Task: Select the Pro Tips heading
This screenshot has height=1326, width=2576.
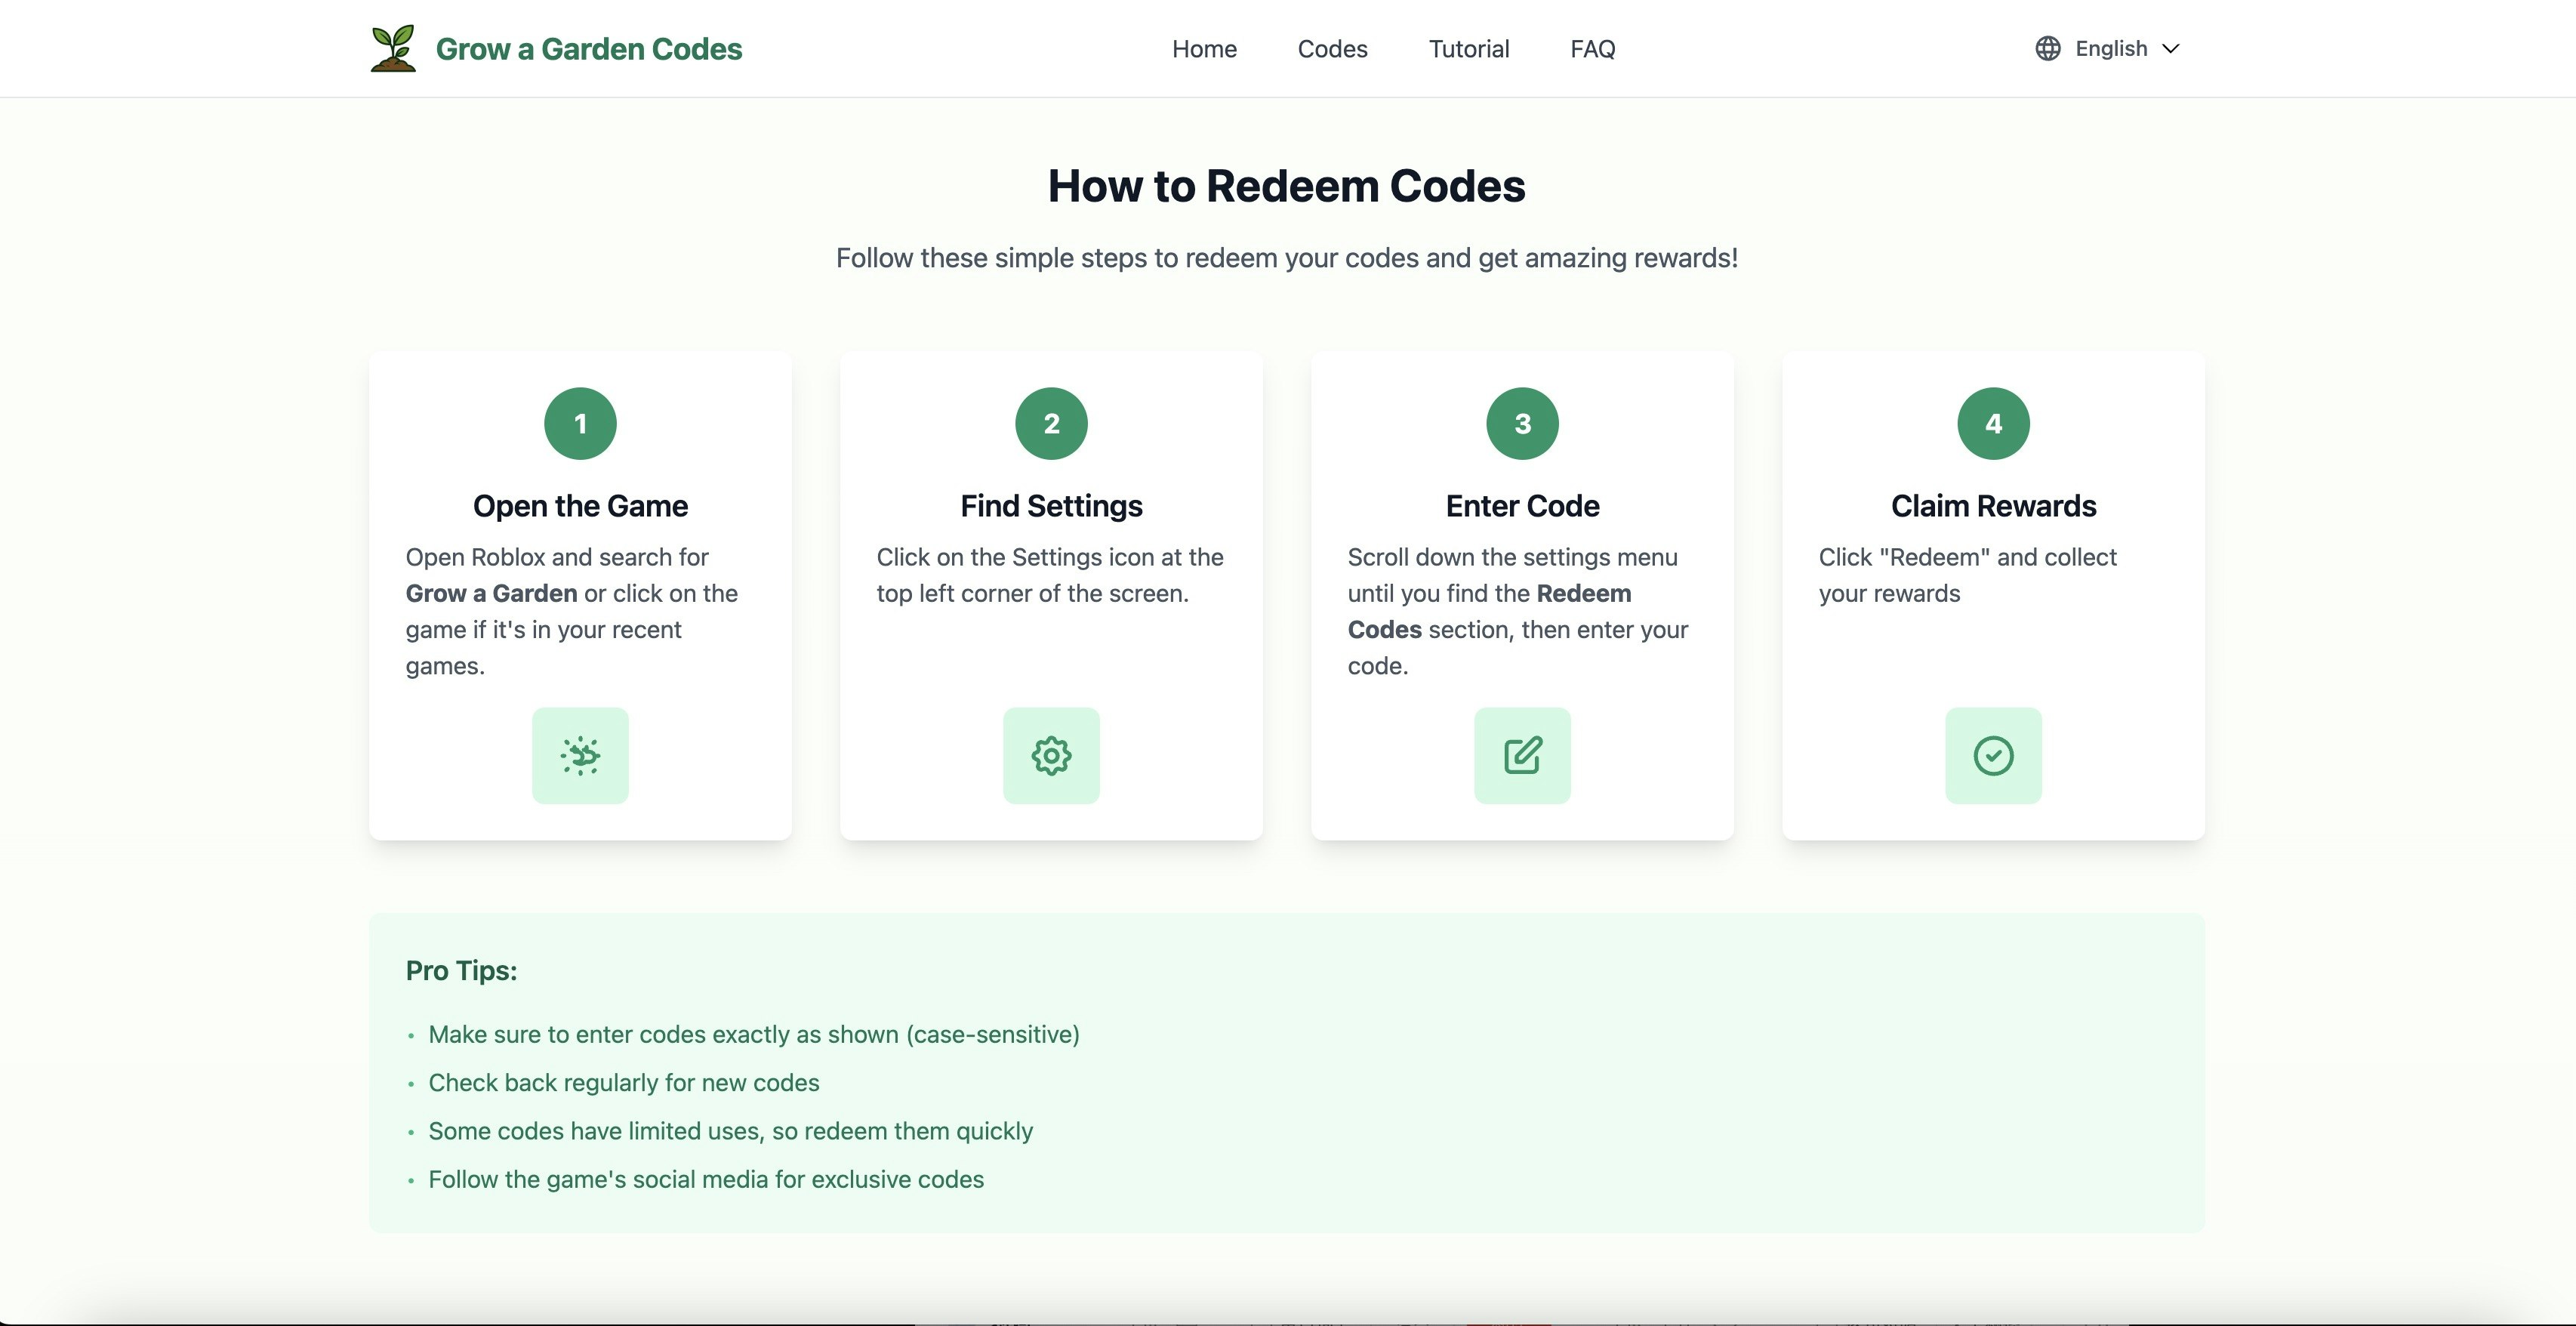Action: pos(461,969)
